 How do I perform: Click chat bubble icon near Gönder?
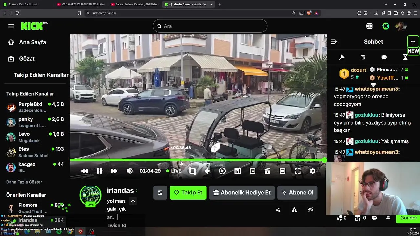(374, 218)
